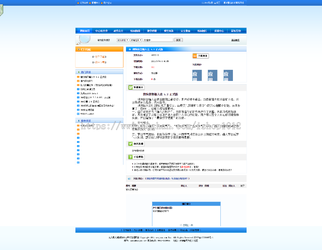
Task: Click 友情链接 in the footer bar
Action: pos(161,230)
